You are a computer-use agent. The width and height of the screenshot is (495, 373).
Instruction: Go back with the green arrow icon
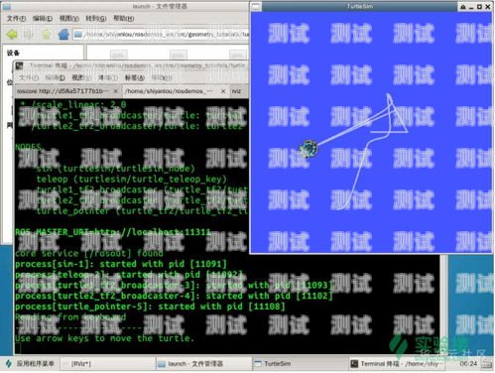pos(12,34)
